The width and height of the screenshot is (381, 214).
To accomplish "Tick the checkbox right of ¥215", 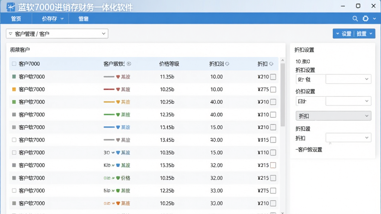I will click(x=273, y=178).
